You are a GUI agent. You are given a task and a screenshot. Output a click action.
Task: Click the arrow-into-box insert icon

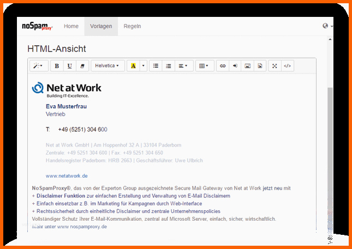pyautogui.click(x=235, y=66)
